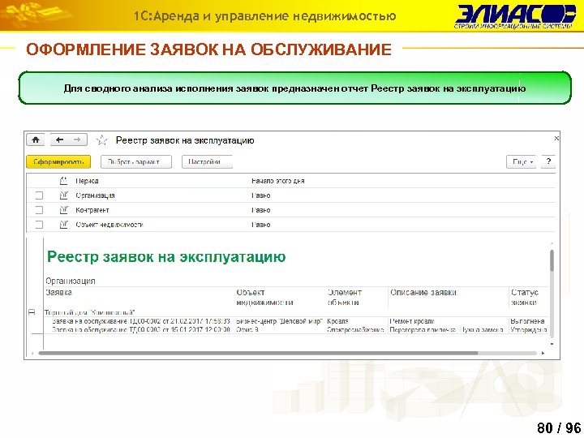Viewport: 584px width, 438px height.
Task: Click the Контрагент filter icon
Action: point(64,210)
